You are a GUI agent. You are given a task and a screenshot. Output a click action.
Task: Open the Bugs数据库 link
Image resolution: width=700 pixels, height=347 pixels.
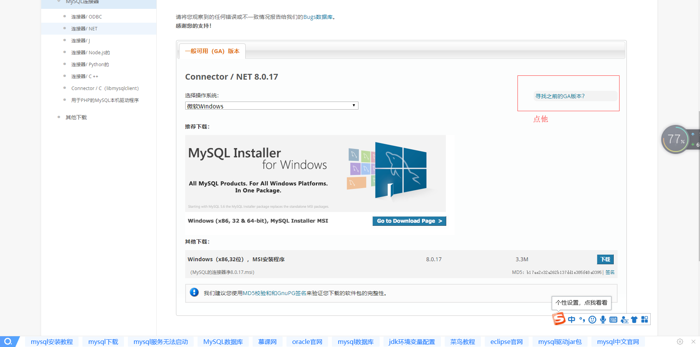click(318, 17)
